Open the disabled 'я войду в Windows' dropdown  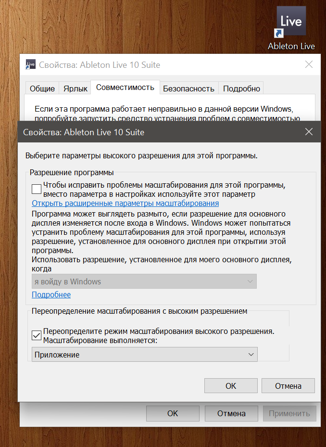(144, 281)
